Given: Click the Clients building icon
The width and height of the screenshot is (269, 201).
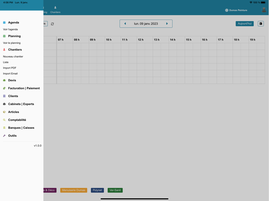Looking at the screenshot, I should (4, 96).
